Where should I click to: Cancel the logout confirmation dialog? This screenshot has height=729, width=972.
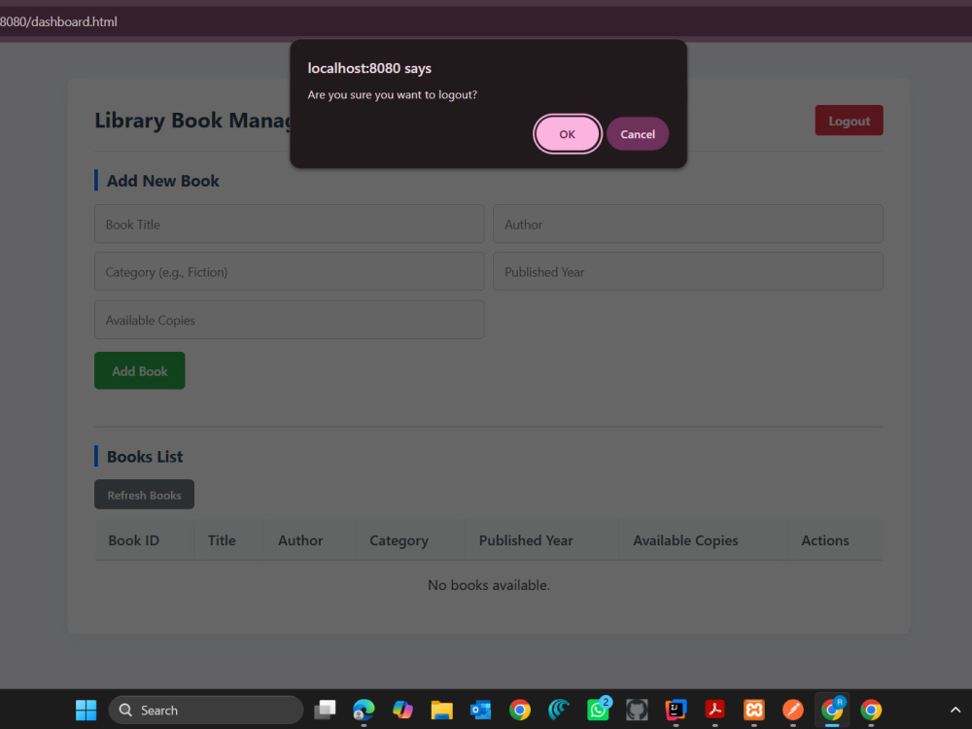click(x=638, y=134)
